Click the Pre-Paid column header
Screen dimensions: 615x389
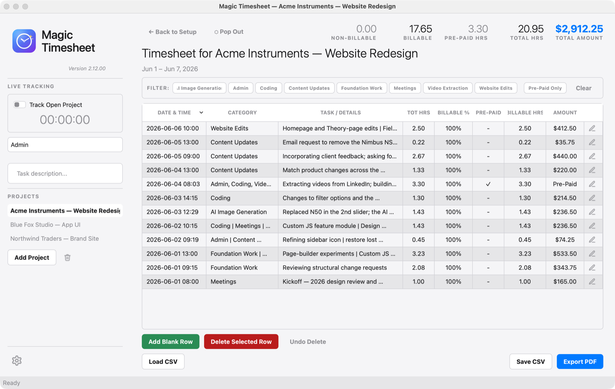pyautogui.click(x=488, y=113)
